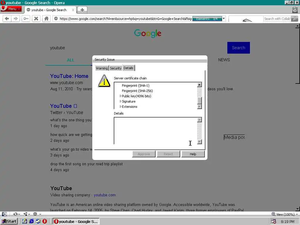This screenshot has height=225, width=300.
Task: Go back with the Back arrow
Action: click(7, 18)
